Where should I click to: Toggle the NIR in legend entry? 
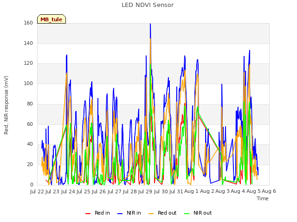pyautogui.click(x=129, y=213)
